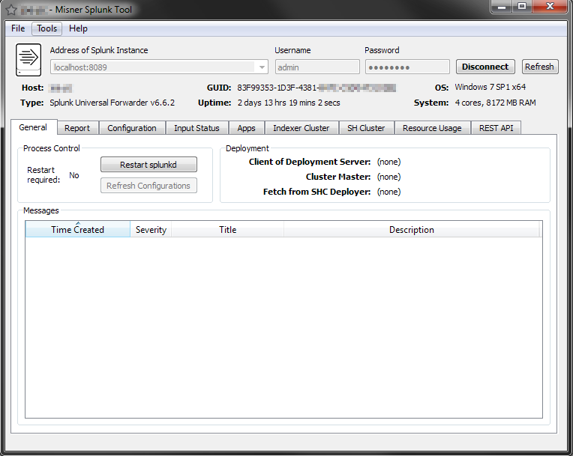The height and width of the screenshot is (456, 573).
Task: Open the SH Cluster tab
Action: click(x=366, y=128)
